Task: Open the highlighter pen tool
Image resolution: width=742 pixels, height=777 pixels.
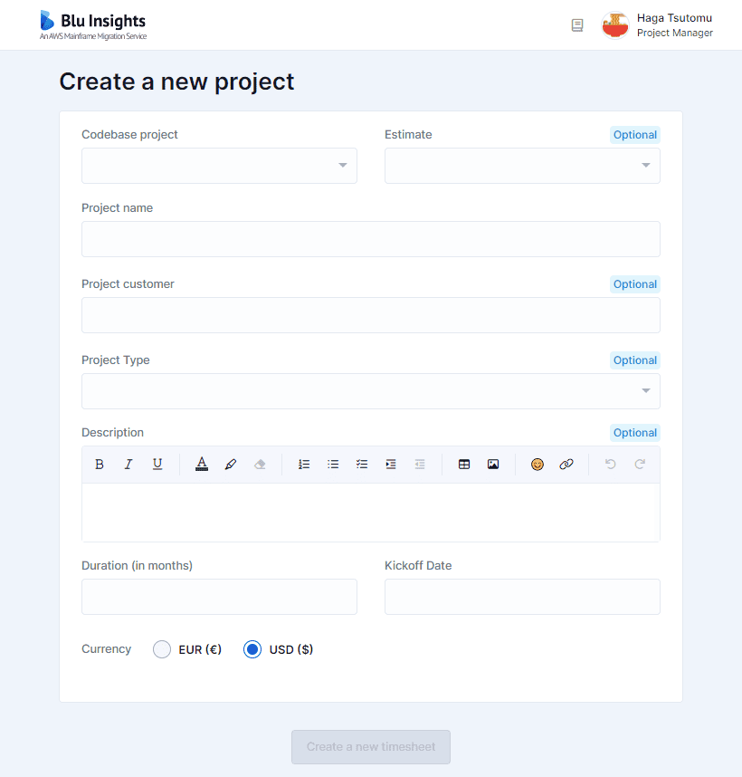Action: coord(231,465)
